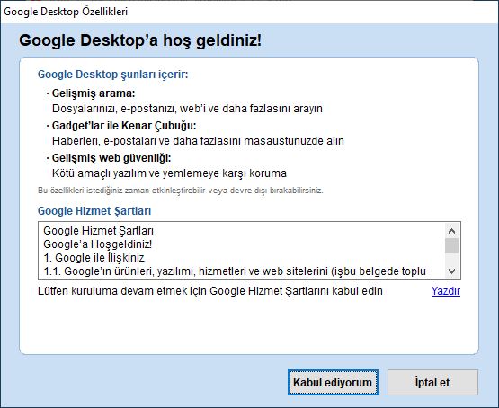Click the Kabul ediyorum button
The height and width of the screenshot is (408, 499).
tap(333, 382)
